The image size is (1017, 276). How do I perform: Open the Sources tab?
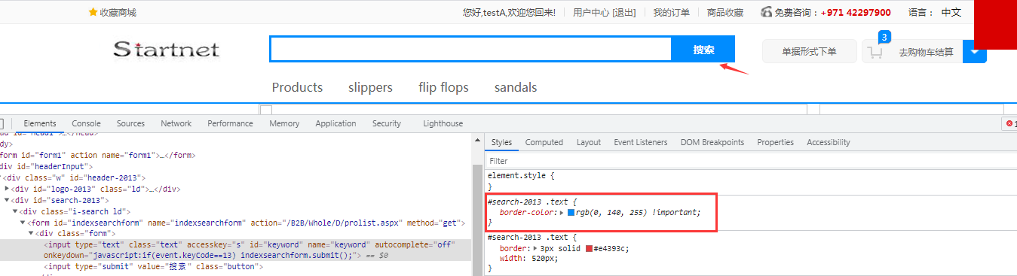[130, 123]
